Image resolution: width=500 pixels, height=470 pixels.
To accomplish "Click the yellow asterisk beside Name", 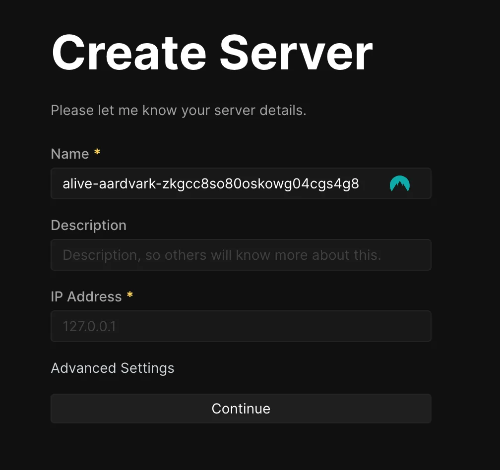I will tap(97, 153).
